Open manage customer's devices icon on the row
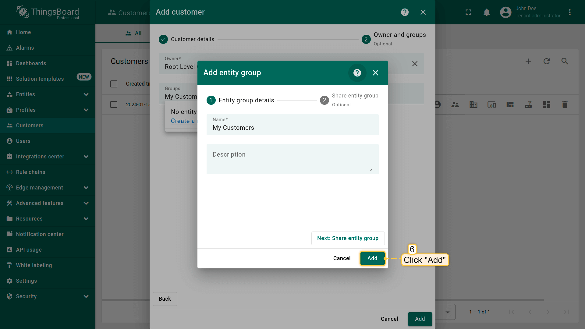 [492, 104]
